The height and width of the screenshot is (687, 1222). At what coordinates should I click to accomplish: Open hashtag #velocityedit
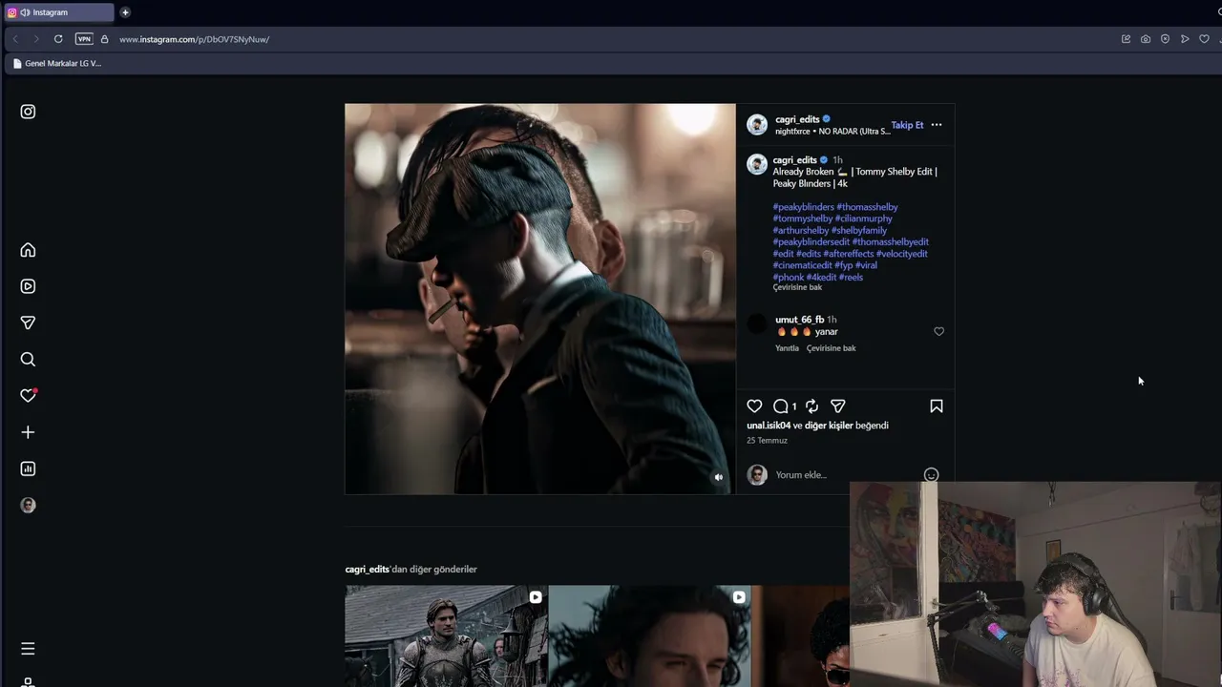coord(902,254)
